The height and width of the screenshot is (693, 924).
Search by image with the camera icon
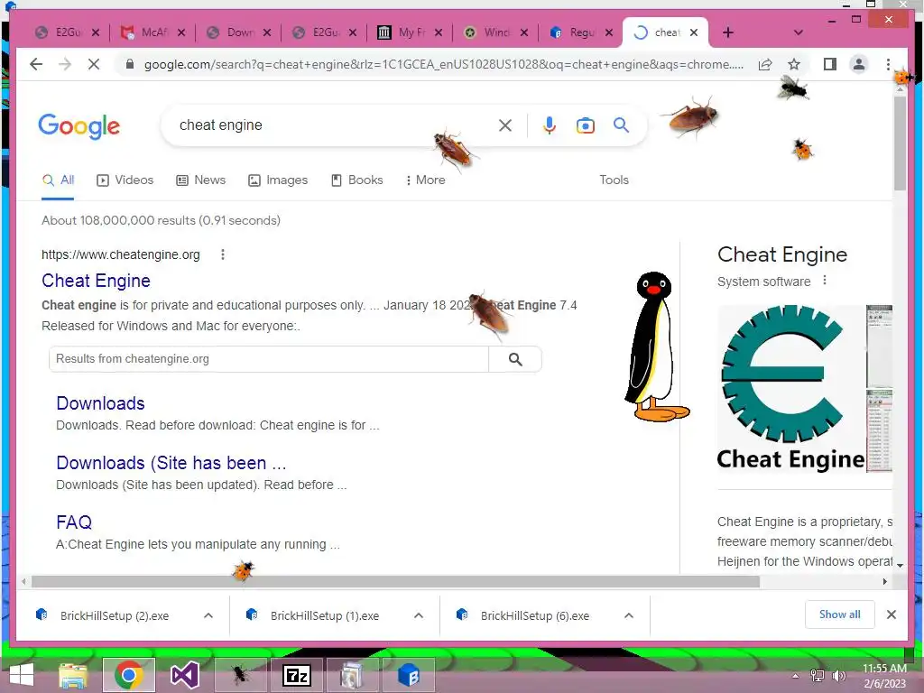pos(585,125)
